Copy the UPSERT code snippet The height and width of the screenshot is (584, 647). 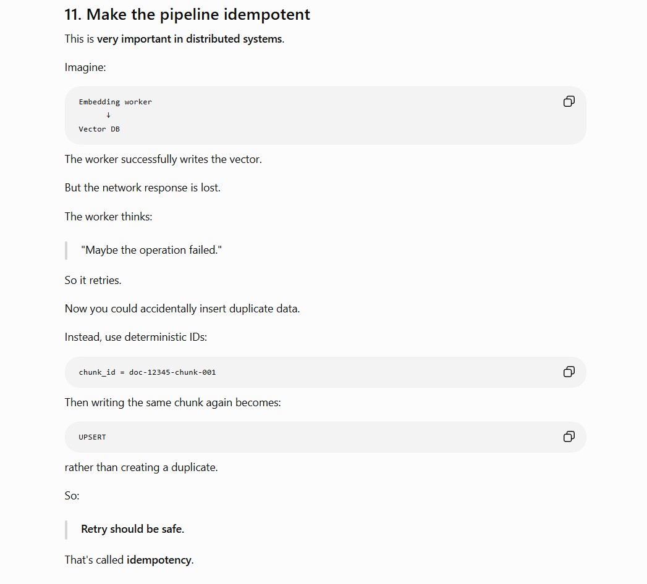(x=569, y=436)
